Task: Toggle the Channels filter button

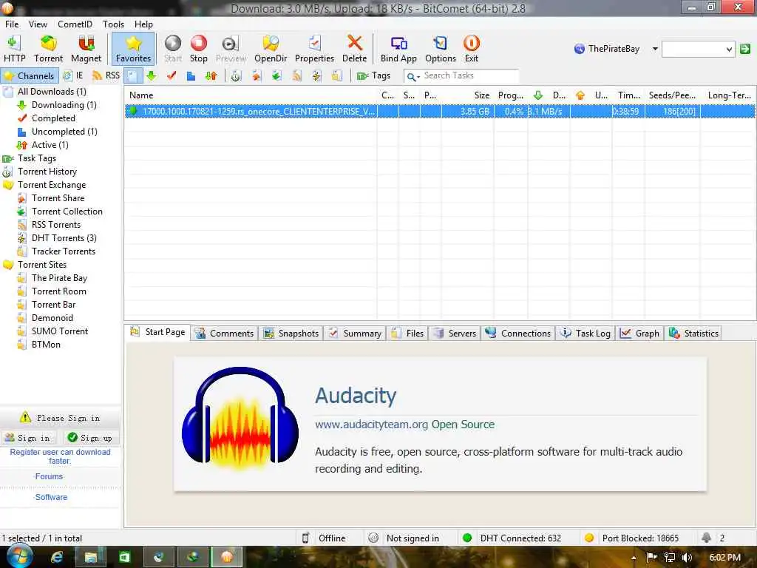Action: coord(30,76)
